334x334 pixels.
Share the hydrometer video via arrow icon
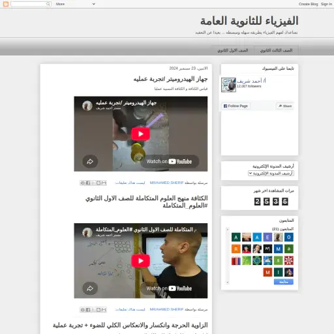click(90, 161)
